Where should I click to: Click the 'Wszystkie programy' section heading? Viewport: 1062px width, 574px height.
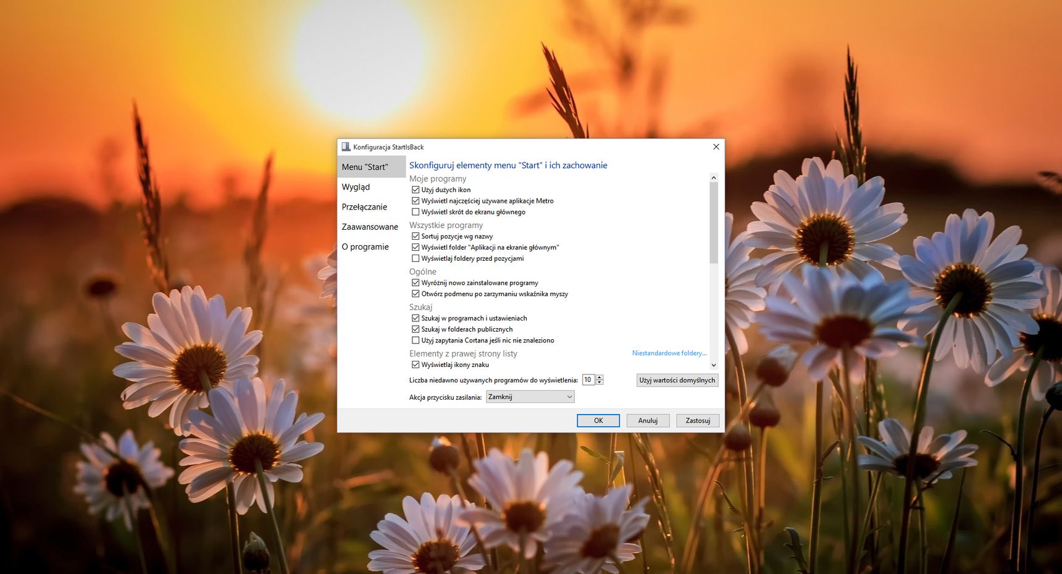(x=446, y=225)
